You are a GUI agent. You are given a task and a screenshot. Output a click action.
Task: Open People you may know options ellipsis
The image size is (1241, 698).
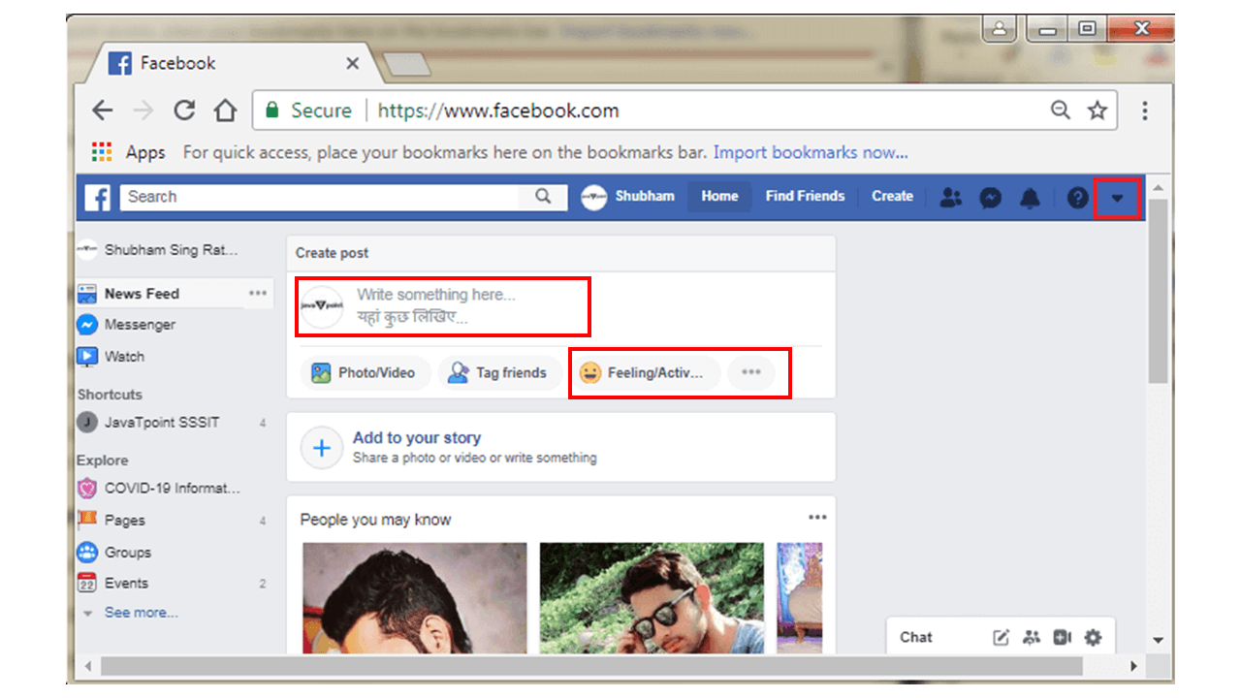point(817,518)
